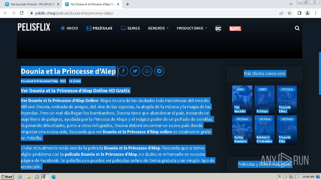Open Spring Breakers movie thumbnail
This screenshot has width=321, height=180.
pos(242,130)
